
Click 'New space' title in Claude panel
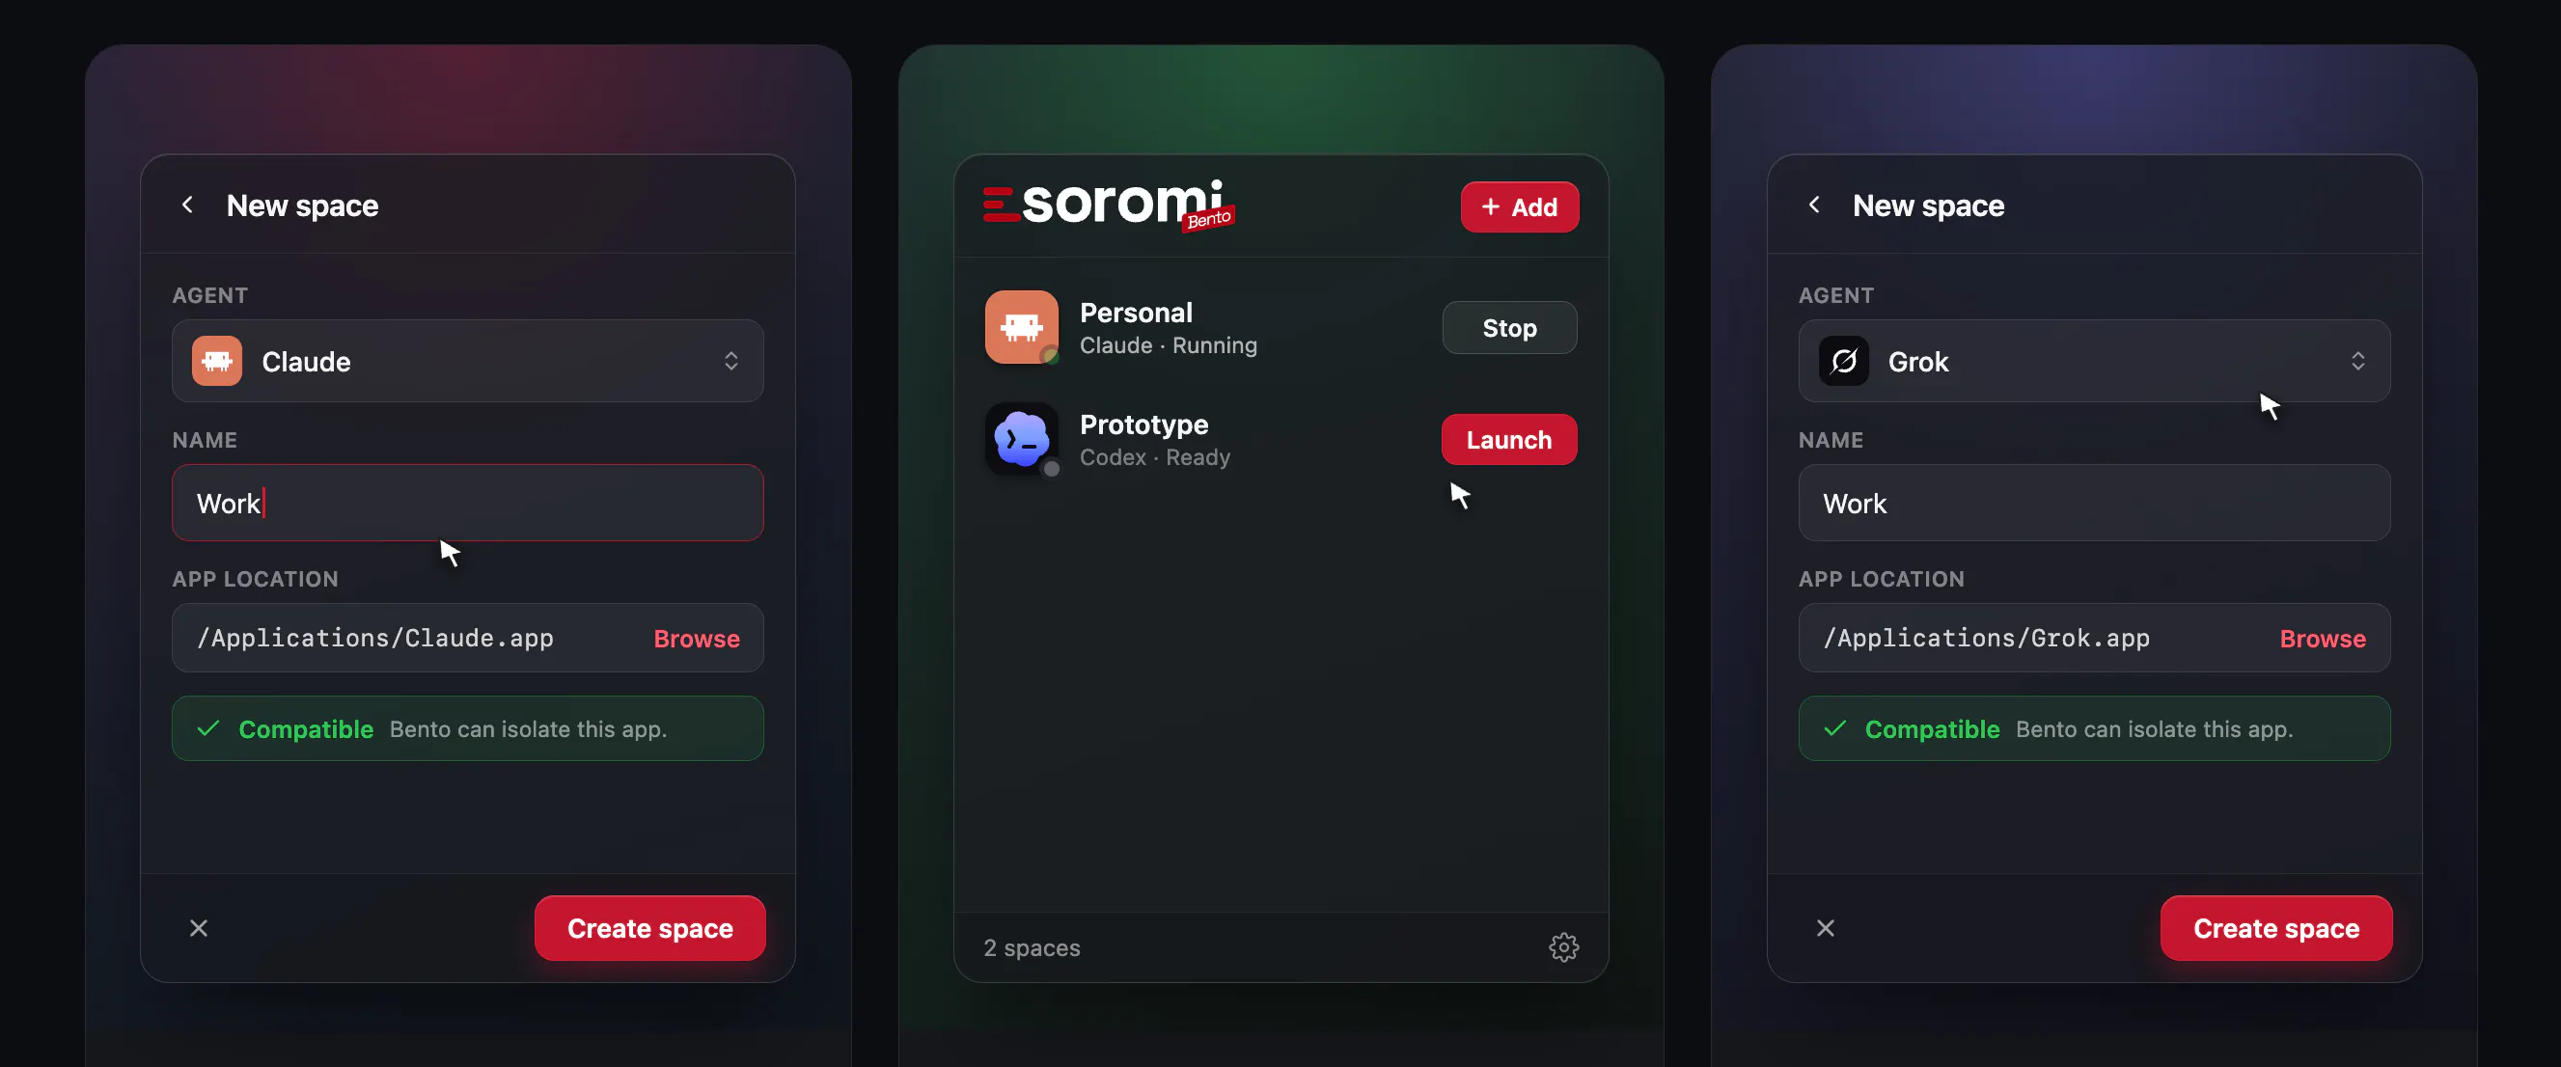(x=302, y=205)
